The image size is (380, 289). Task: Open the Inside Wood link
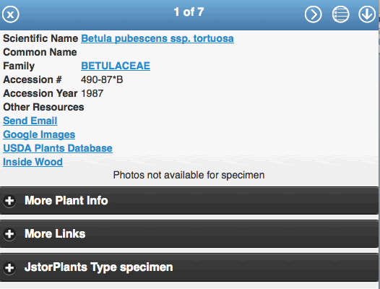[x=33, y=162]
